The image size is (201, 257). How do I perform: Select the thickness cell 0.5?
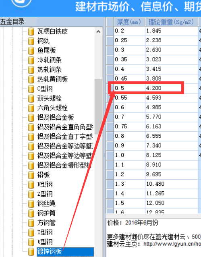129,88
